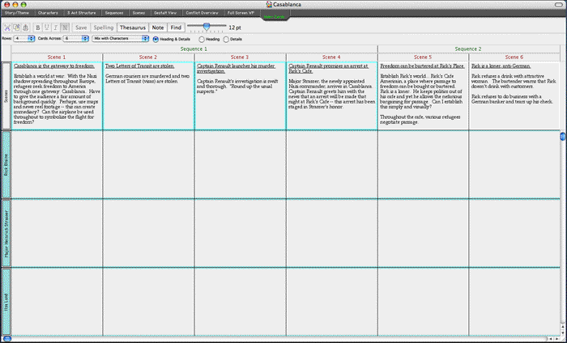The image size is (567, 343).
Task: Toggle Bold text formatting
Action: (x=37, y=28)
